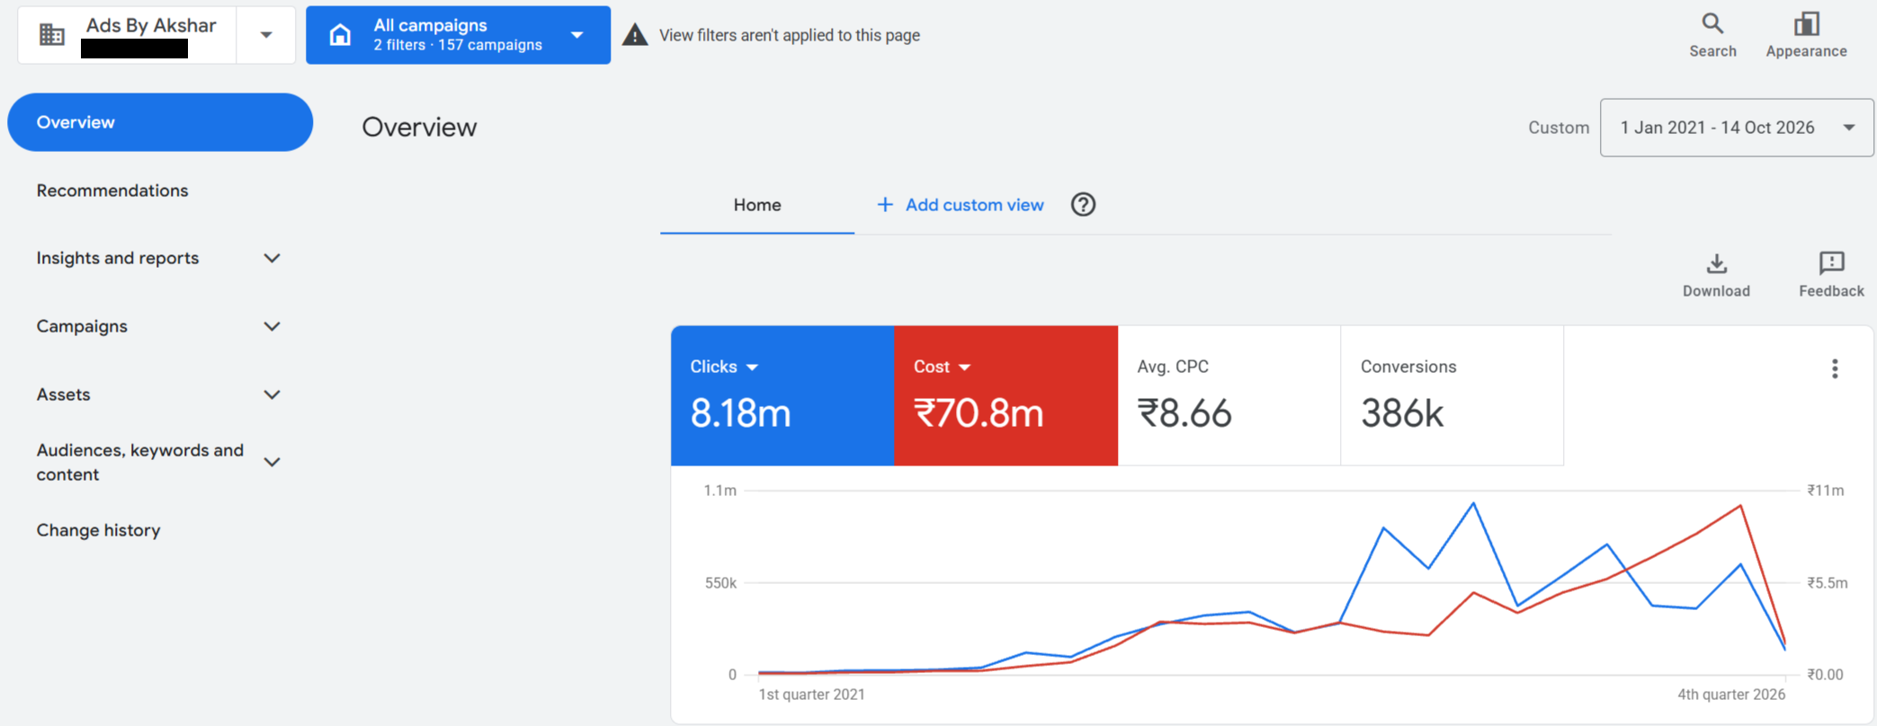Open Change history in the sidebar
Image resolution: width=1877 pixels, height=726 pixels.
99,530
